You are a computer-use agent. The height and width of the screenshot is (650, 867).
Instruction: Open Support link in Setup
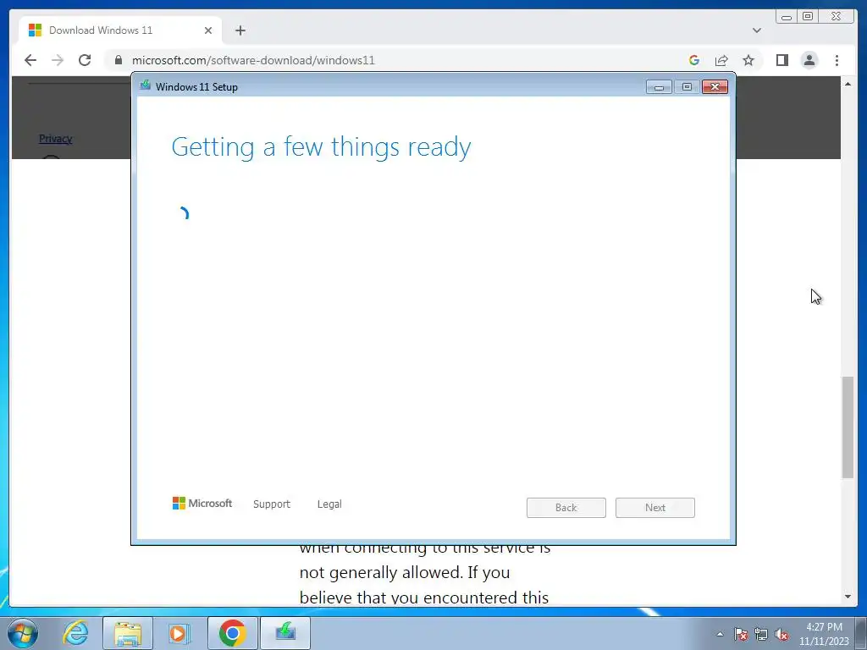pos(272,504)
